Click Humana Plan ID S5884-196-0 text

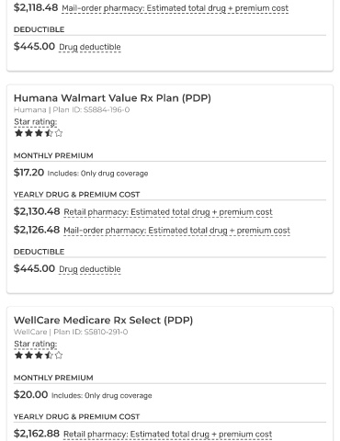coord(91,110)
